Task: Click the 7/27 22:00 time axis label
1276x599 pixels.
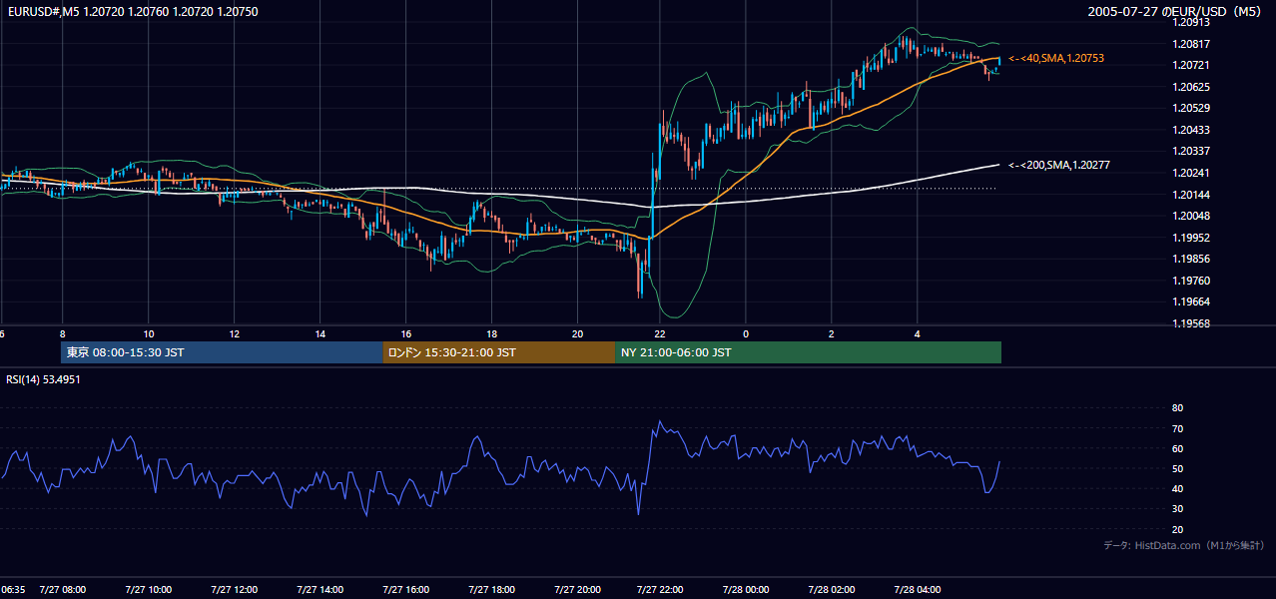Action: coord(660,590)
